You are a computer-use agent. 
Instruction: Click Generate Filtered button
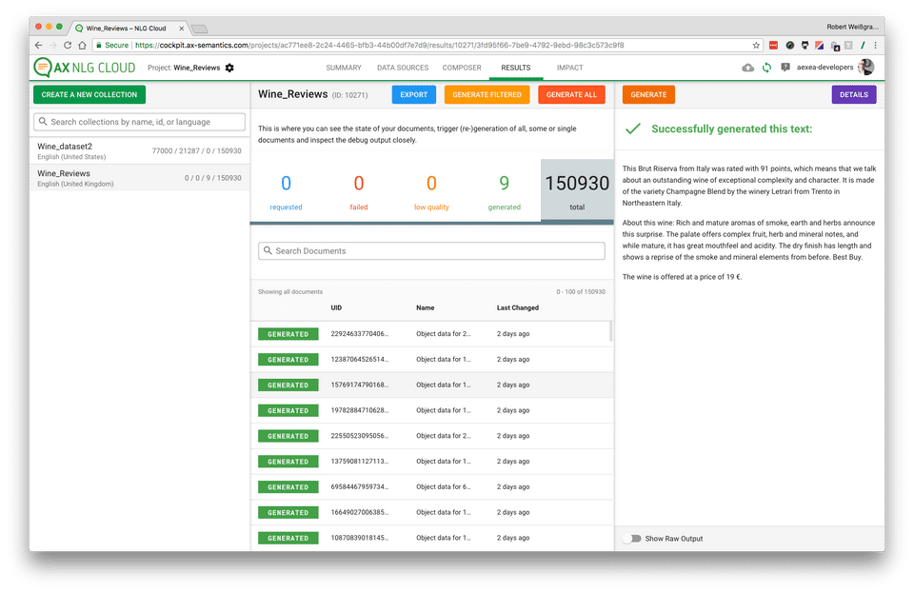click(x=487, y=94)
